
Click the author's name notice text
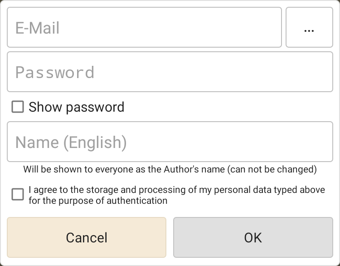click(170, 170)
